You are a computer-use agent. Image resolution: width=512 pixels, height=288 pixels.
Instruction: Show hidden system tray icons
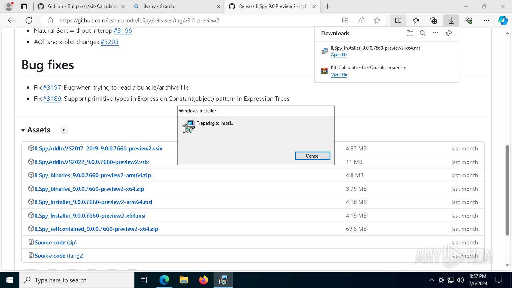tap(431, 280)
